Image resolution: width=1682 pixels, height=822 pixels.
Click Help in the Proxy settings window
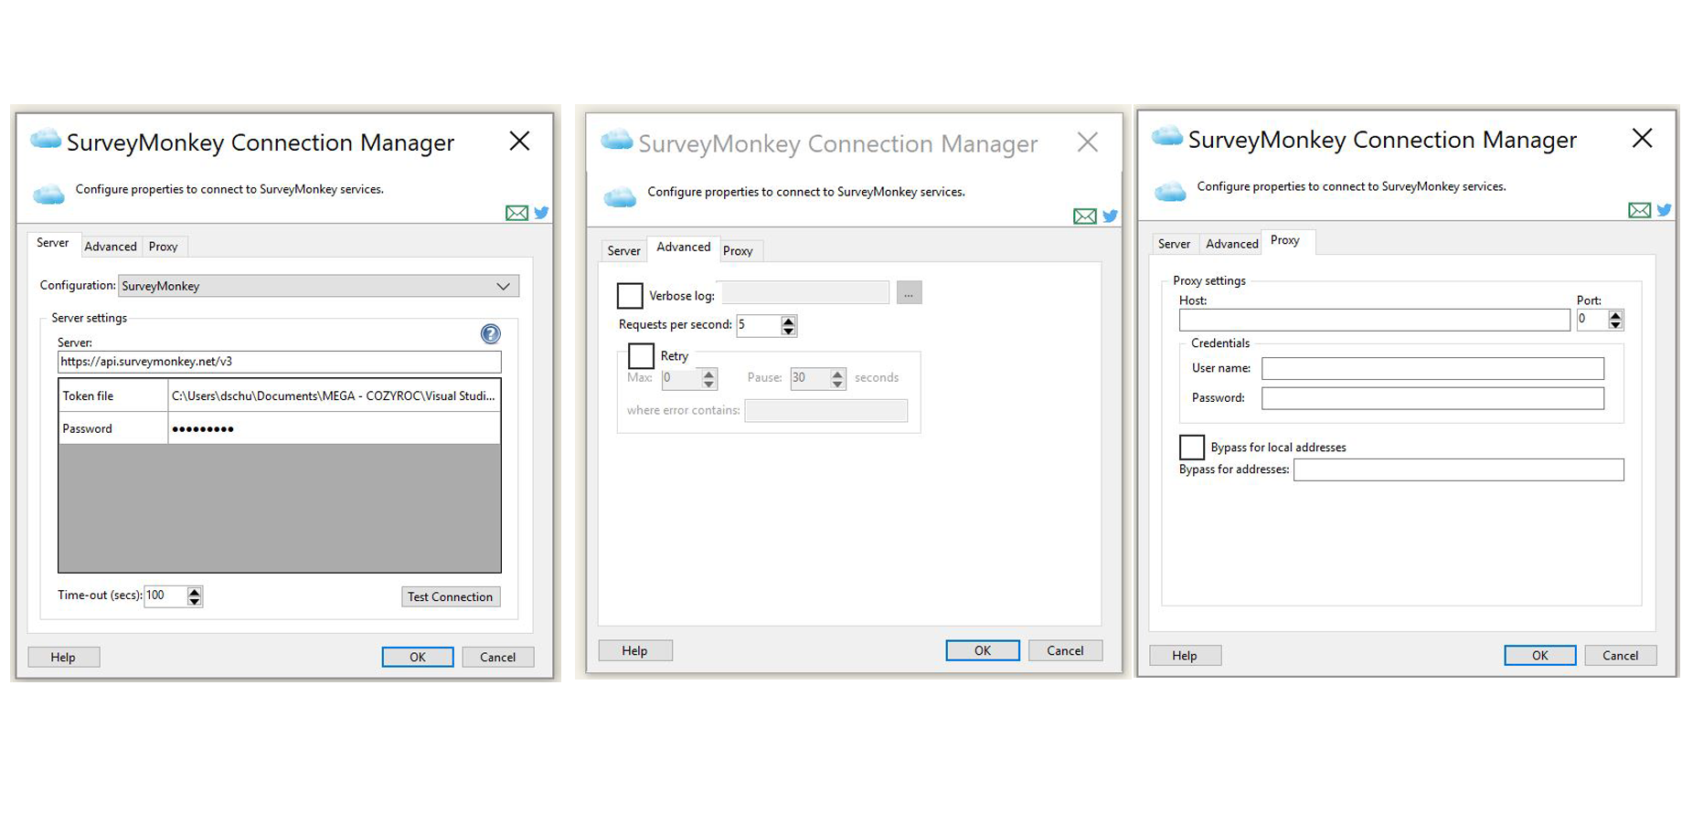pyautogui.click(x=1185, y=656)
